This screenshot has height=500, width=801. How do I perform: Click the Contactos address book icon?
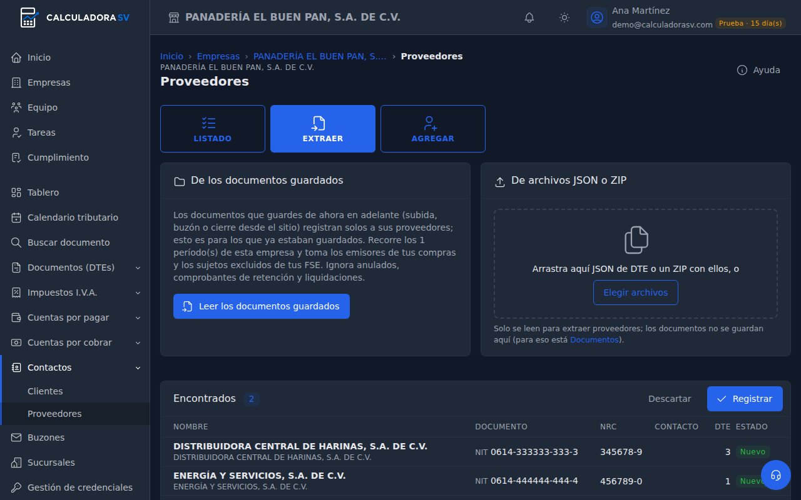coord(16,367)
